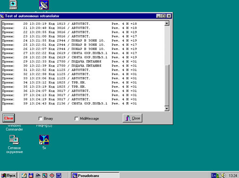Select the 5x antenna desktop icon

[44, 140]
